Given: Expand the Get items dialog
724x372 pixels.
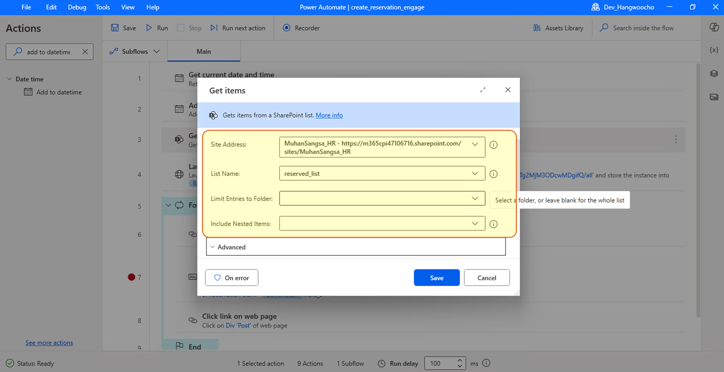Looking at the screenshot, I should point(483,90).
